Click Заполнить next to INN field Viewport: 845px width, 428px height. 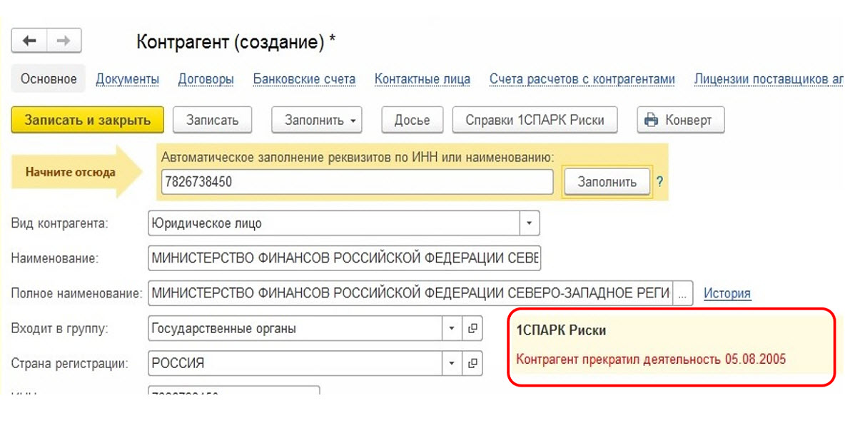pyautogui.click(x=607, y=182)
